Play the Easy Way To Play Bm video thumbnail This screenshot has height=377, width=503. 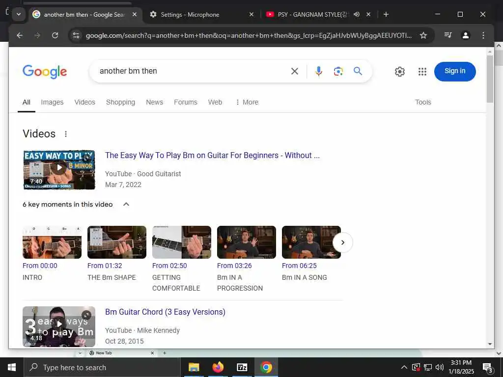click(x=59, y=170)
